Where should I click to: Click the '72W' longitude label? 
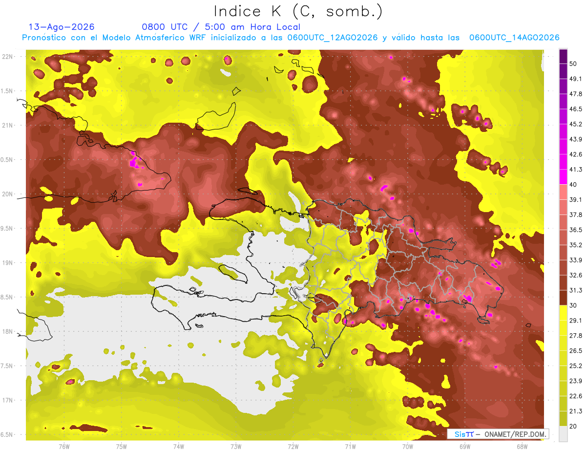click(293, 447)
